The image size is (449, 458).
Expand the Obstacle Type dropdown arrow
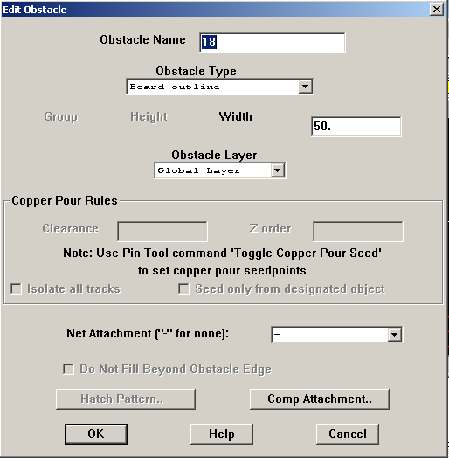point(306,87)
